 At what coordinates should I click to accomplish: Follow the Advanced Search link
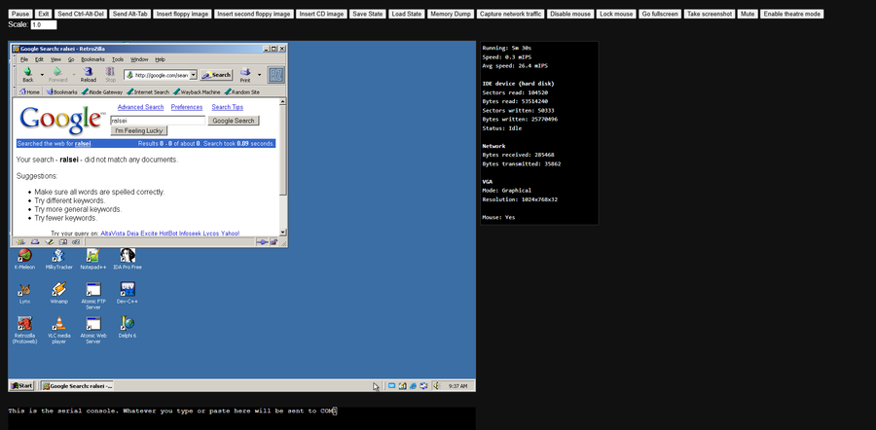140,107
